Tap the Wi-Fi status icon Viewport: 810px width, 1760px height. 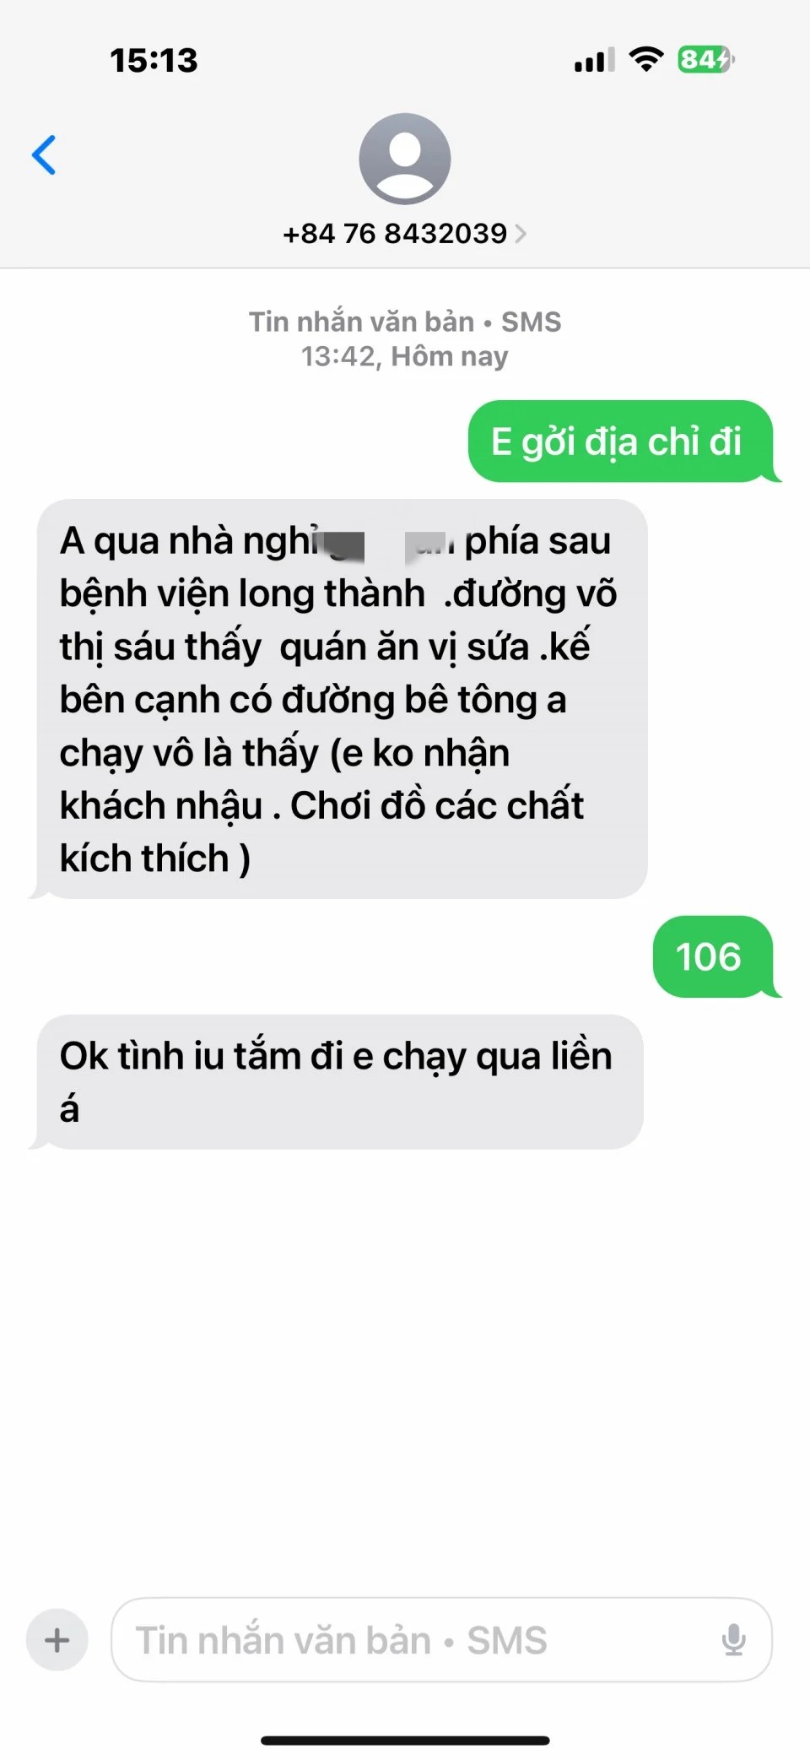point(646,60)
